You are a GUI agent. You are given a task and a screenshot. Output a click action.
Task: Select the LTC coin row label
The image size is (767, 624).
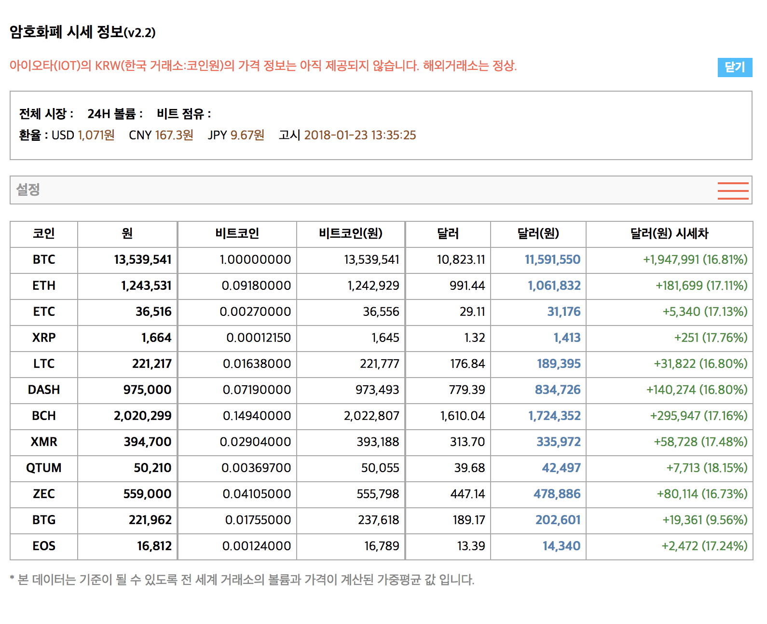44,364
